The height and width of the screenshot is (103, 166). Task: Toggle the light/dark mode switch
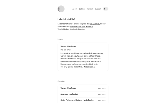click(106, 9)
